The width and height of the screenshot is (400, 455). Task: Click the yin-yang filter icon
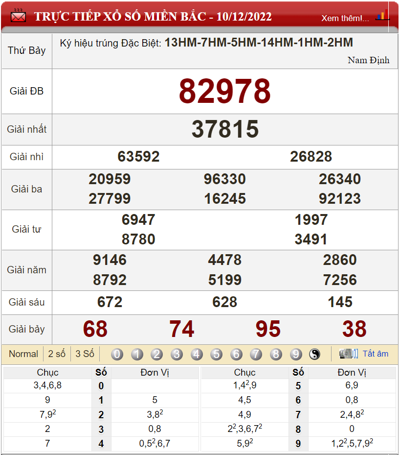point(315,354)
